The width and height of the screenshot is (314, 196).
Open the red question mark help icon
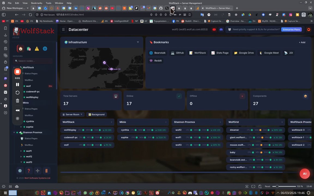point(29,171)
